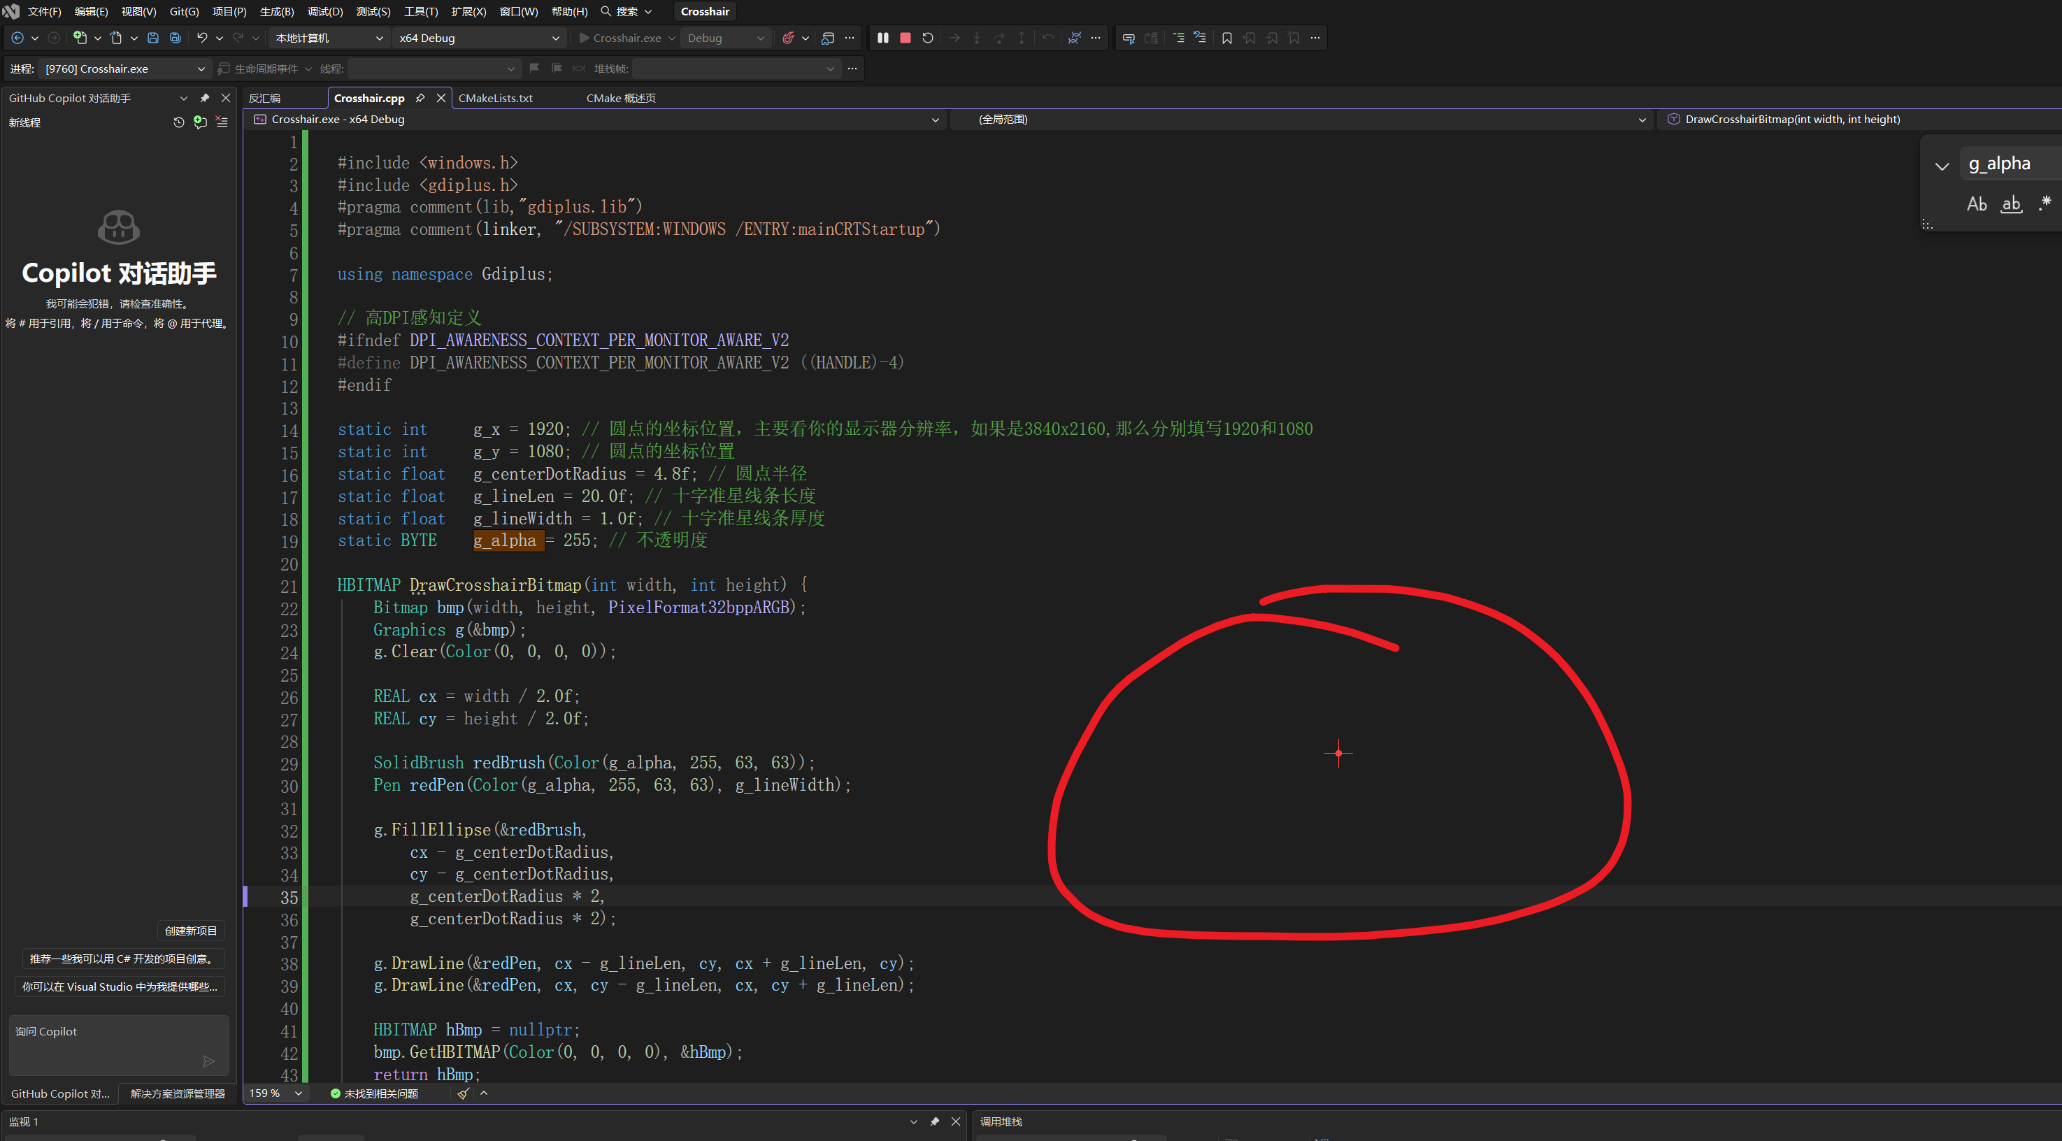Viewport: 2062px width, 1141px height.
Task: Click the Copilot send message arrow
Action: click(208, 1061)
